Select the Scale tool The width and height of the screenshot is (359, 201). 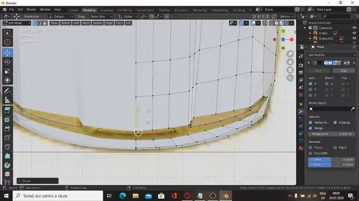[x=7, y=71]
